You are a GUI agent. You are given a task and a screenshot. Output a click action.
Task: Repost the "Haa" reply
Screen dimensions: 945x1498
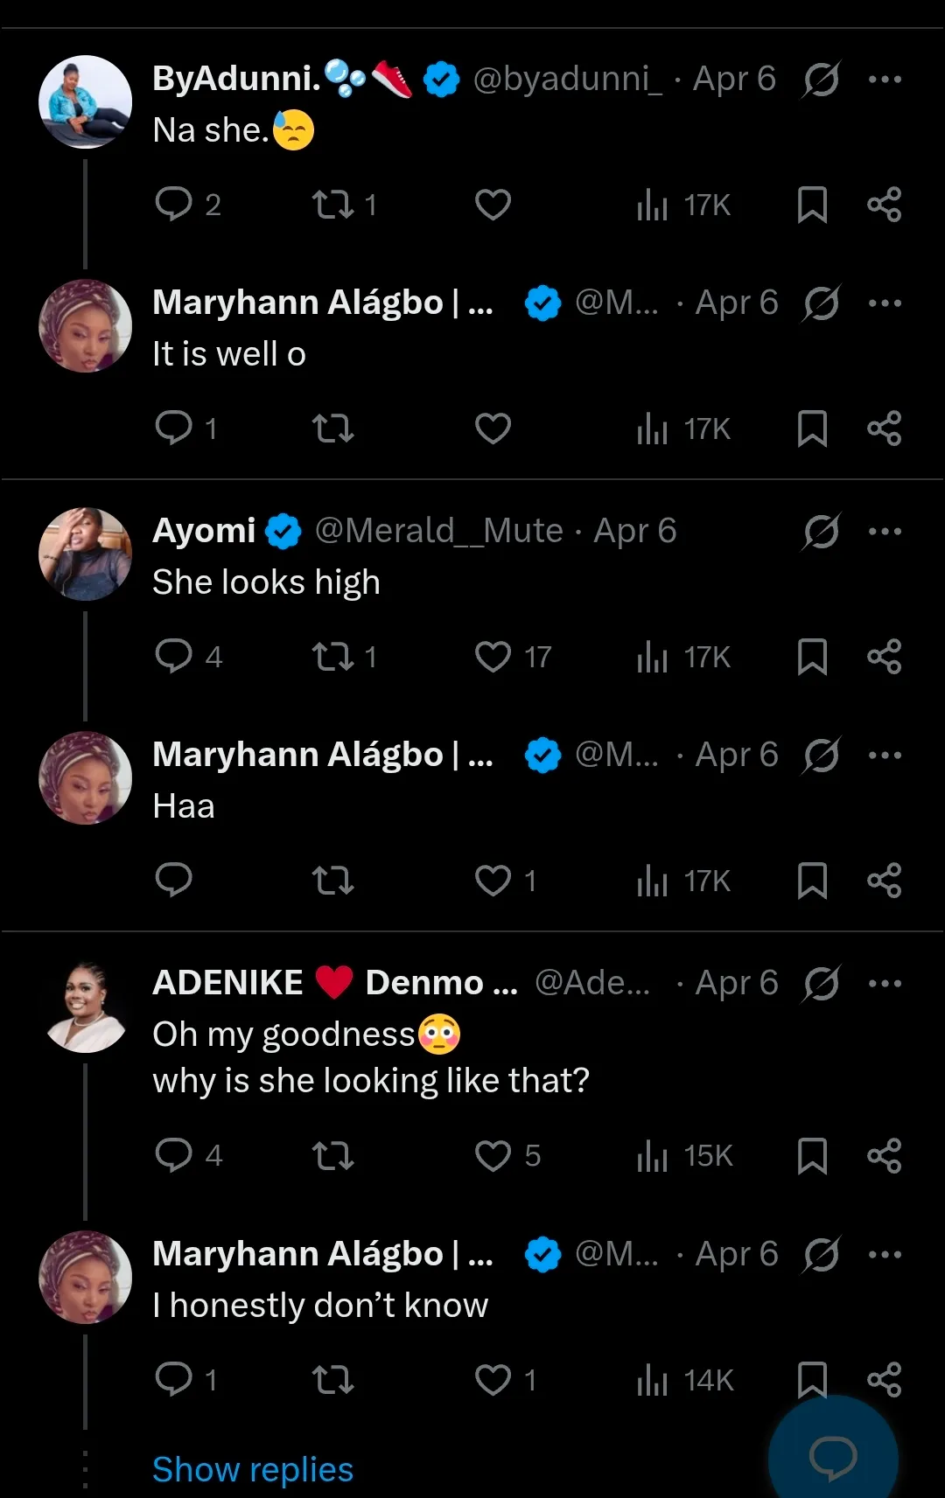(x=333, y=881)
